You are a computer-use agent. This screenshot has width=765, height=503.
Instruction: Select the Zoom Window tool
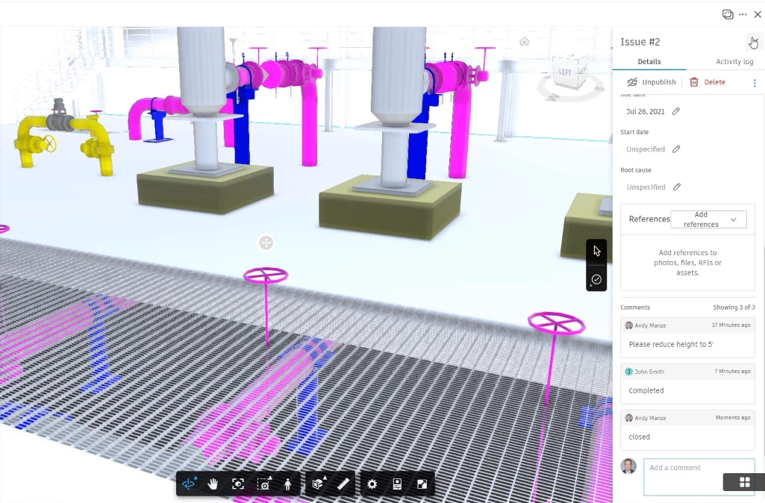click(x=264, y=484)
